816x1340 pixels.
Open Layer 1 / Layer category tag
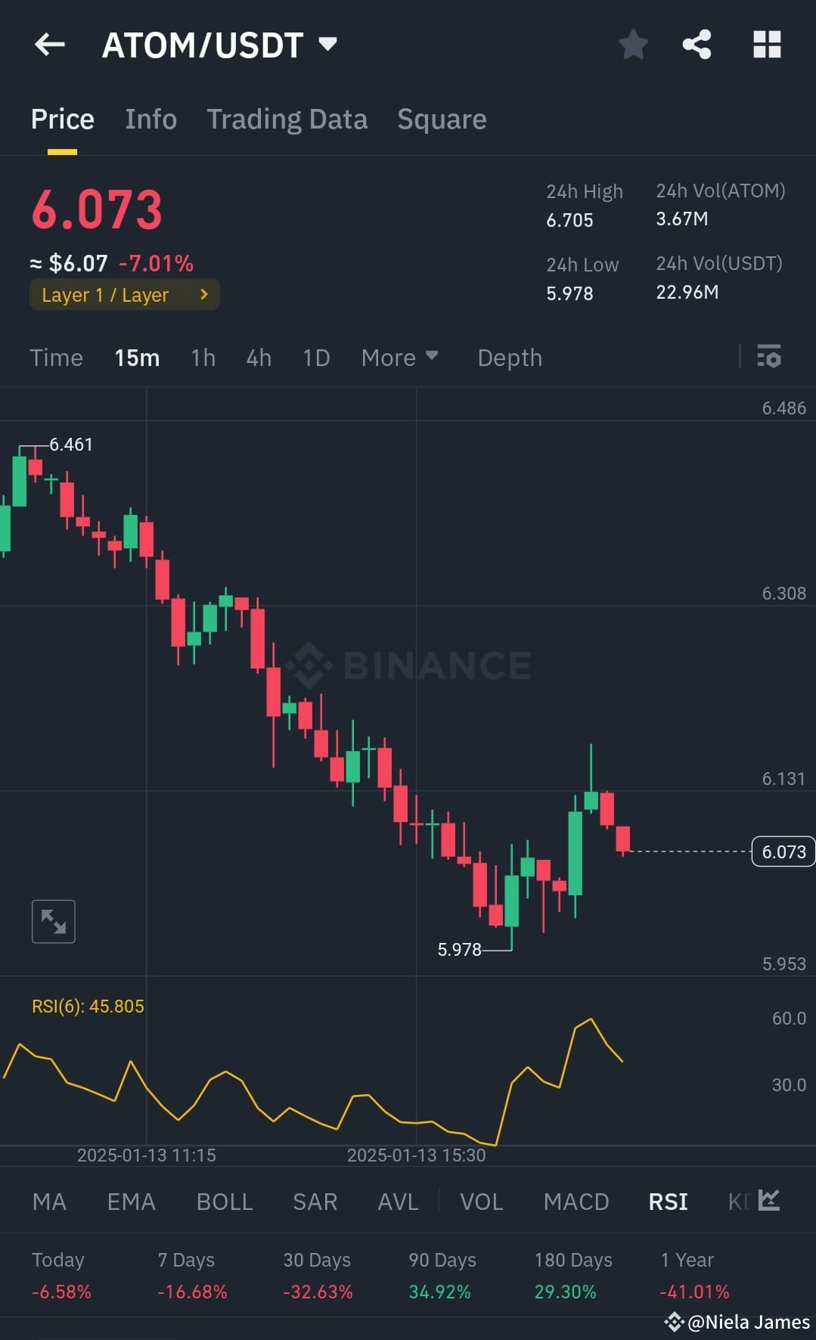coord(125,295)
